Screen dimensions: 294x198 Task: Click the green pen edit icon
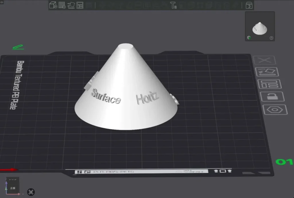[x=18, y=47]
